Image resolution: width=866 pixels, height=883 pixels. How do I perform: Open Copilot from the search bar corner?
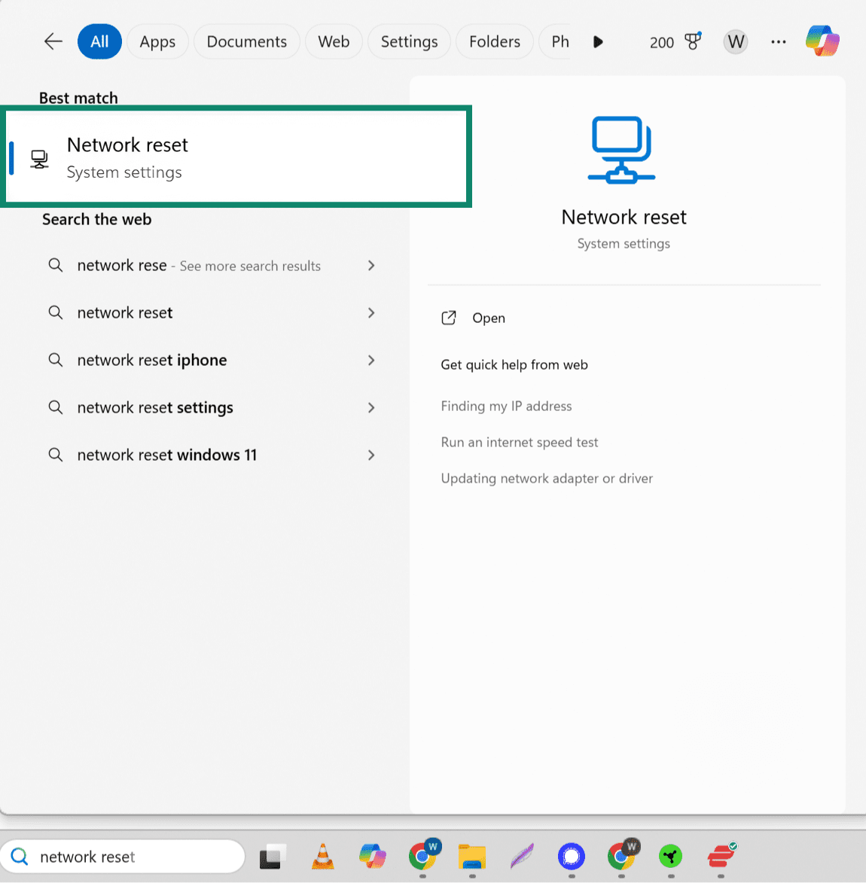tap(822, 41)
